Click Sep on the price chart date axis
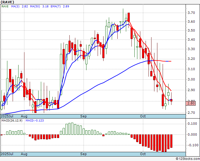 pyautogui.click(x=84, y=116)
